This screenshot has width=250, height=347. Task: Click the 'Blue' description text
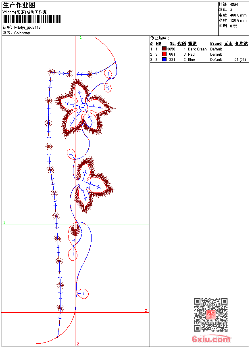192,60
